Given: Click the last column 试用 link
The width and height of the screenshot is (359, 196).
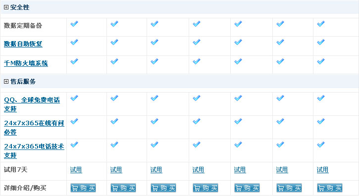Looking at the screenshot, I should point(322,170).
